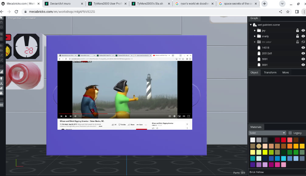Click the video camera icon in left toolbar

(x=1, y=93)
